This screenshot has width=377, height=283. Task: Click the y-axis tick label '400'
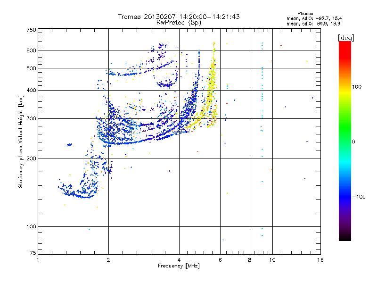coord(32,91)
